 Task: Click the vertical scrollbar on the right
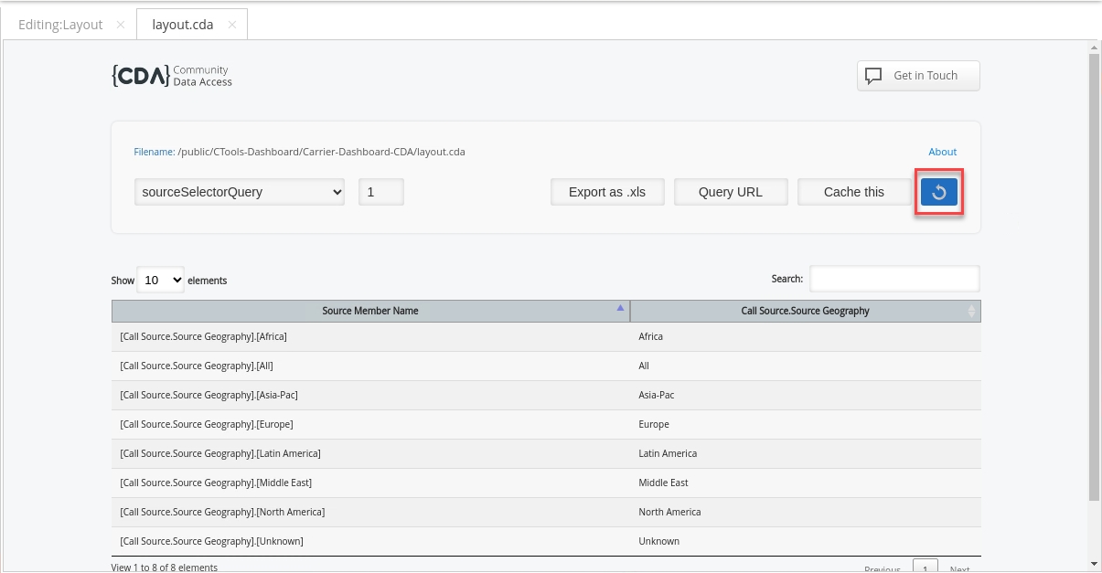click(1094, 274)
